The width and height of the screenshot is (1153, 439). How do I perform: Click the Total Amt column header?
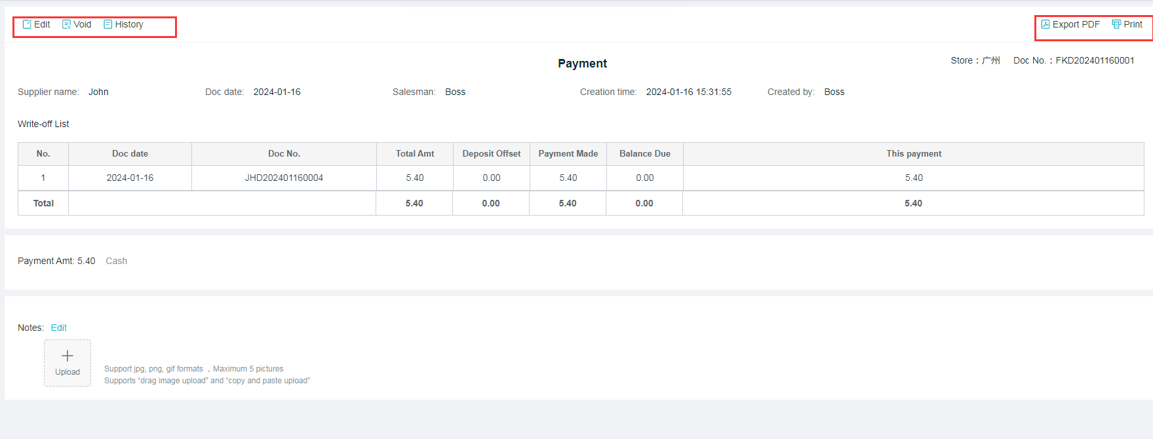coord(415,153)
